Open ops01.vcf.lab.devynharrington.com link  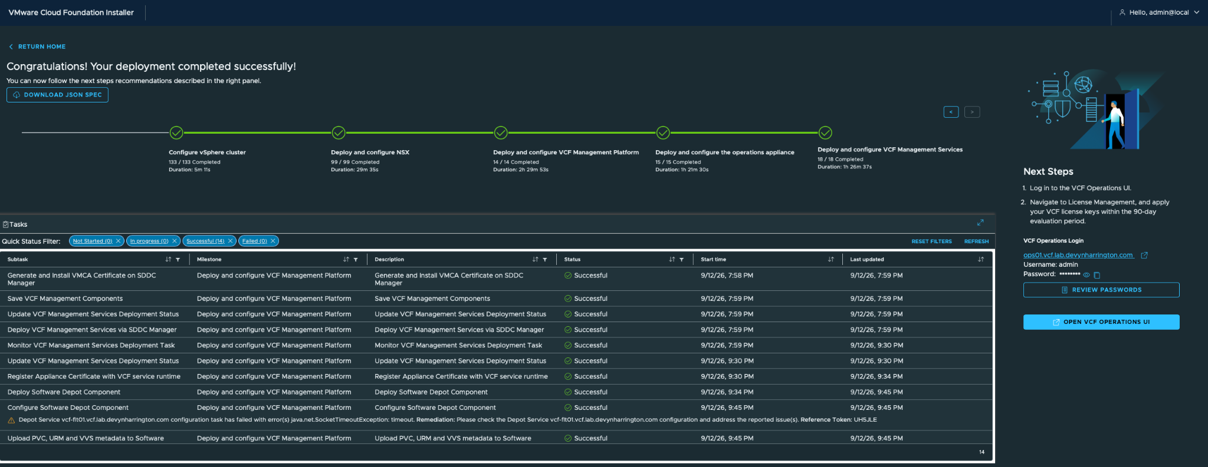click(1078, 255)
